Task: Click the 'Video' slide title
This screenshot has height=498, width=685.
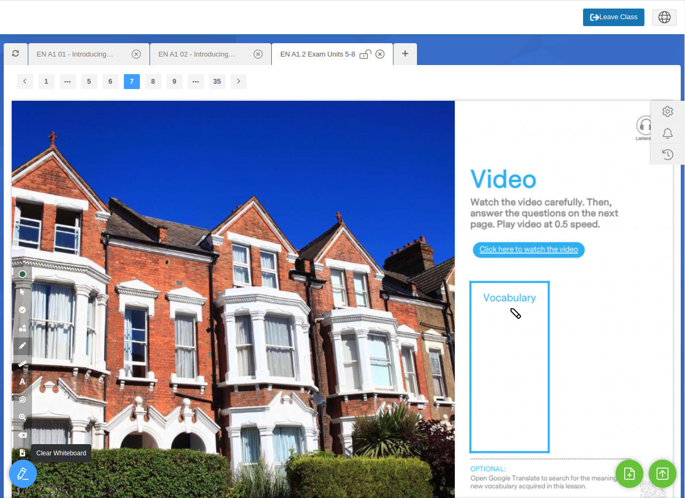Action: pos(503,179)
